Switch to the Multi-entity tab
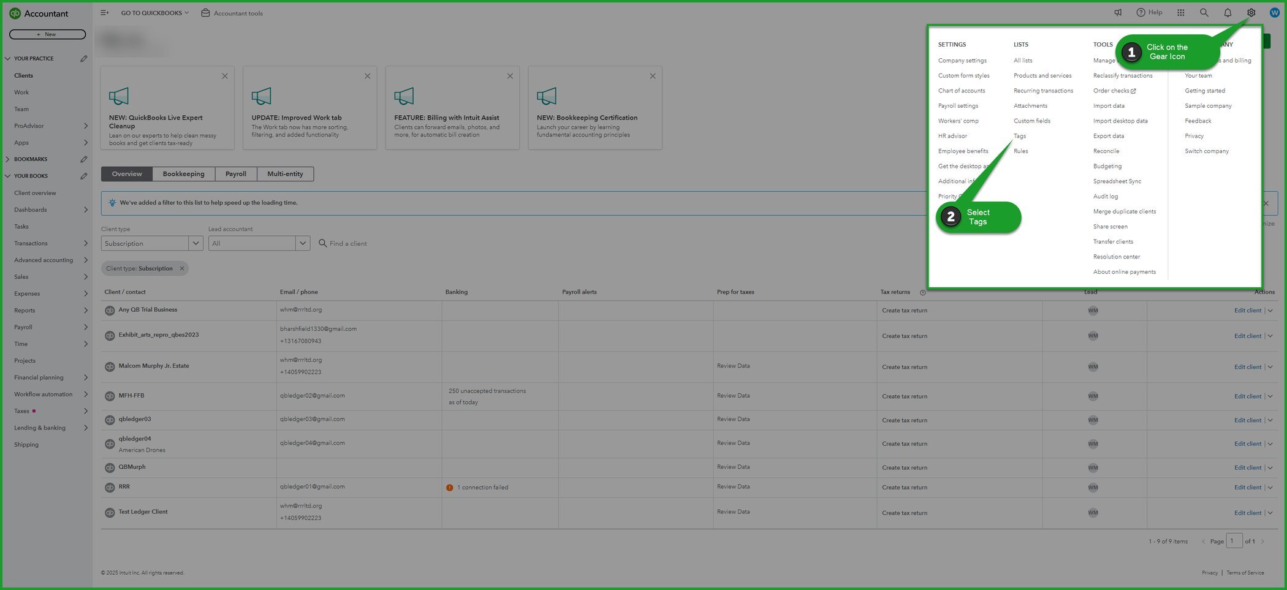 coord(285,174)
